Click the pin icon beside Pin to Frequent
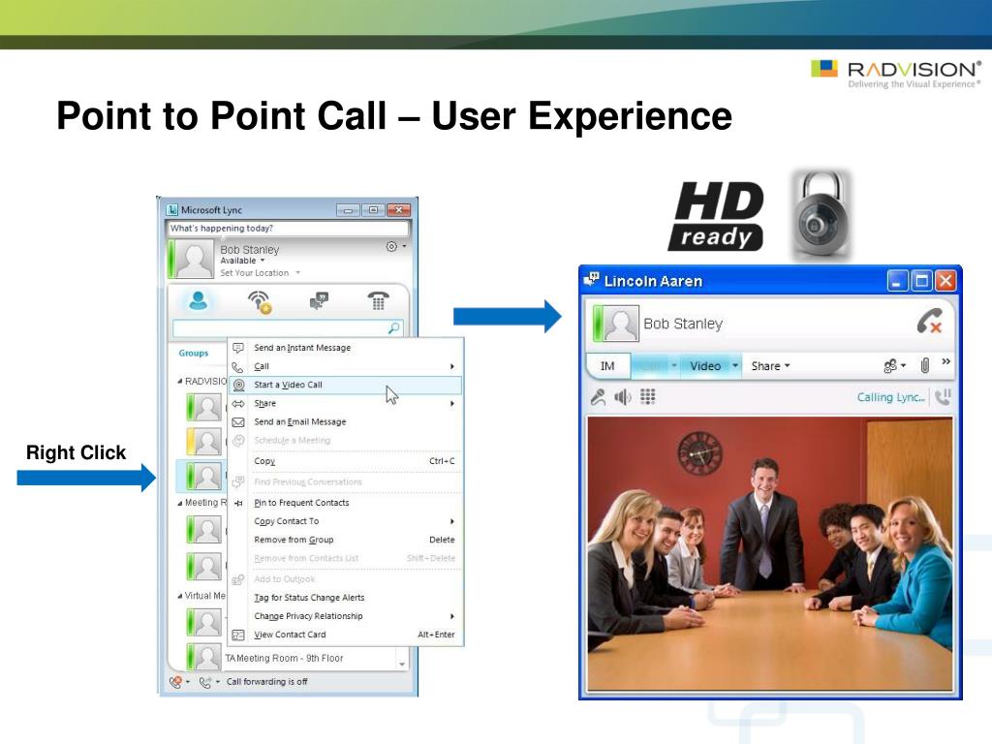This screenshot has width=992, height=744. 238,504
